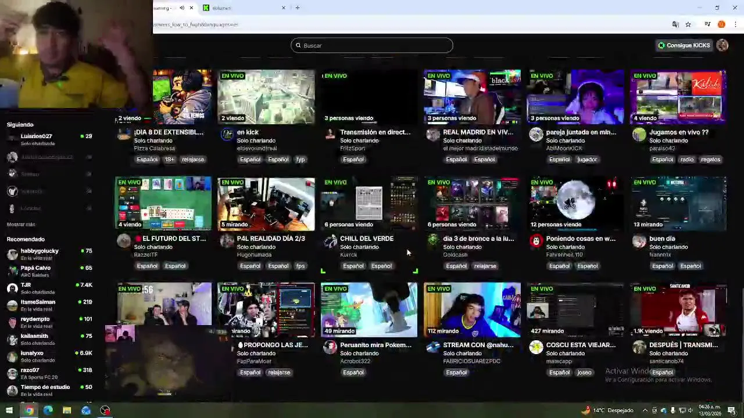744x418 pixels.
Task: Open the 'Peruanito mira Pokem...' stream thumbnail
Action: 369,309
